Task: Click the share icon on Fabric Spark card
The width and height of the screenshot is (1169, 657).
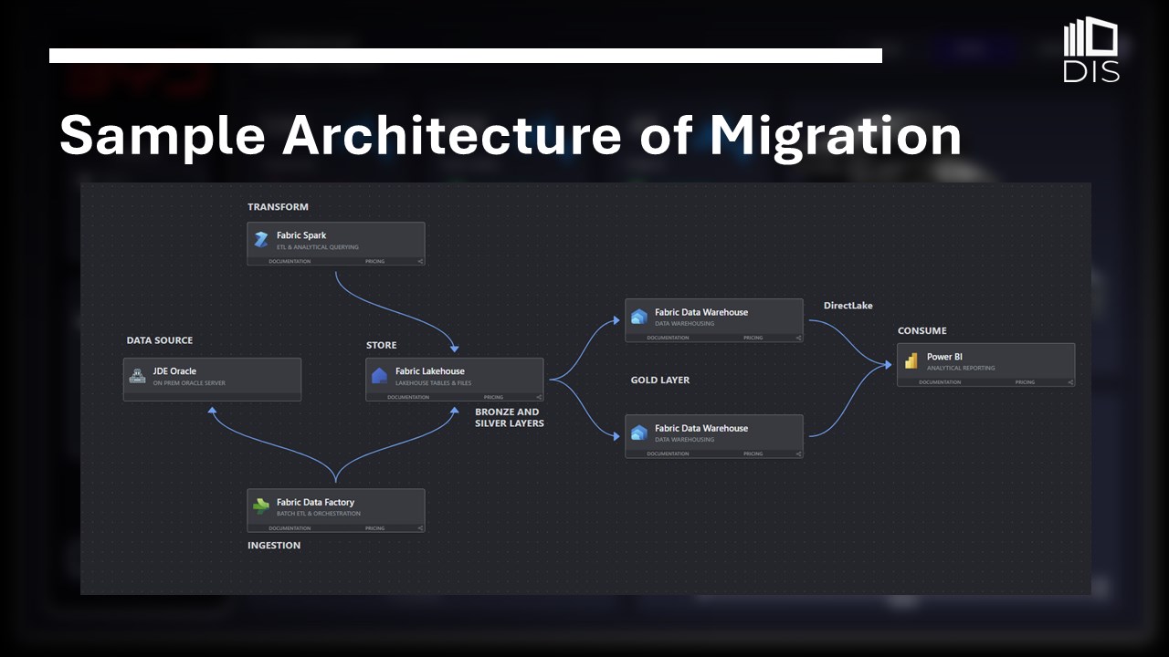Action: tap(420, 261)
